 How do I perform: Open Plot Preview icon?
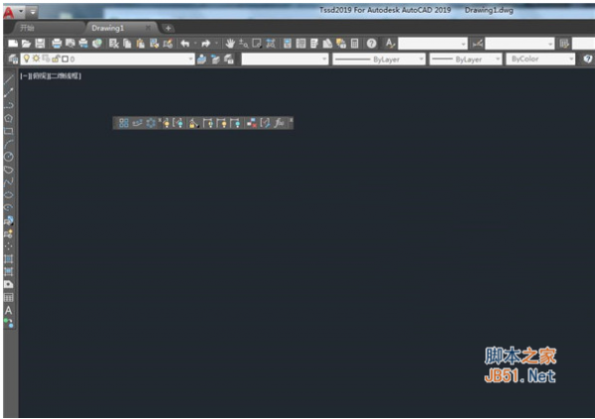coord(70,44)
